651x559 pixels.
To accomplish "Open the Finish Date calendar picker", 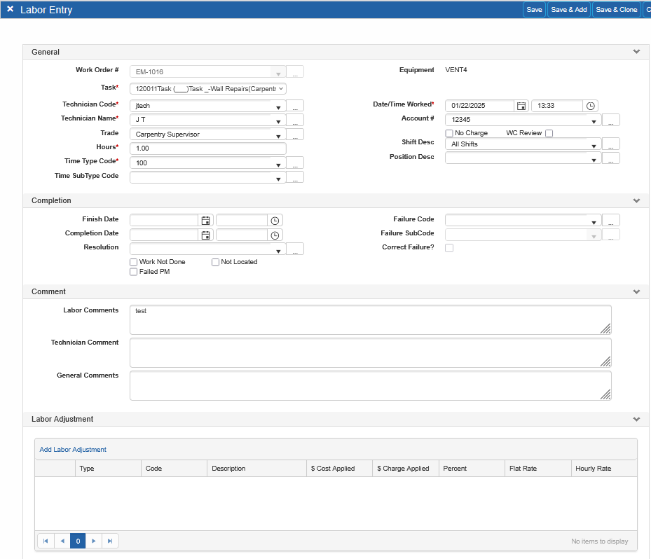I will (206, 220).
